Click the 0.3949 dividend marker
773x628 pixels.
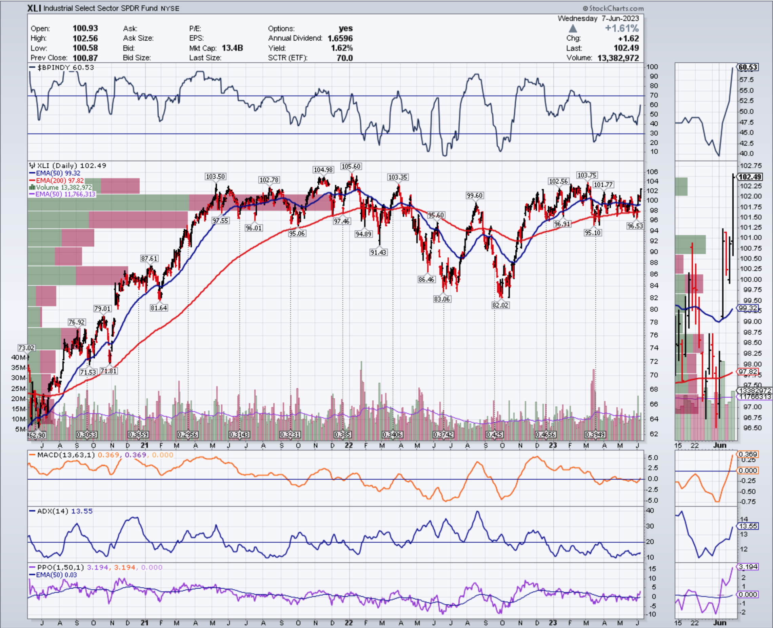coord(595,435)
